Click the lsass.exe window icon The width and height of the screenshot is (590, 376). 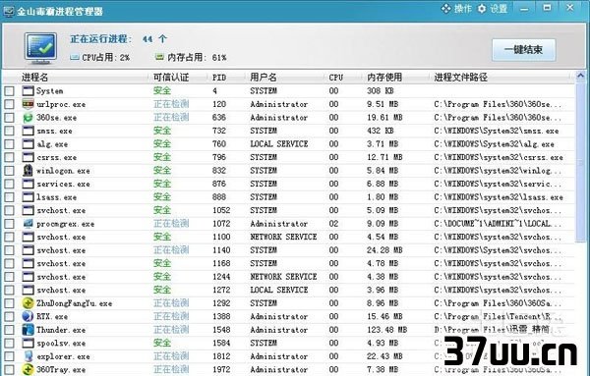[28, 197]
